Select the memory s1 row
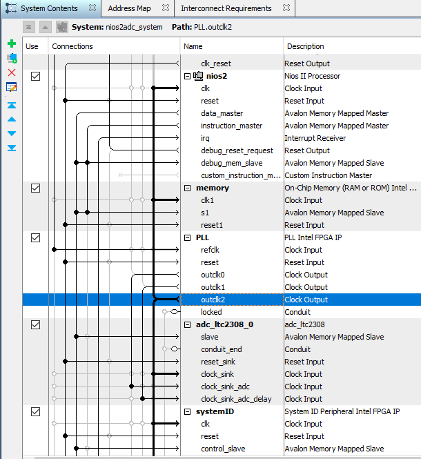Screen dimensions: 421x459 point(222,213)
